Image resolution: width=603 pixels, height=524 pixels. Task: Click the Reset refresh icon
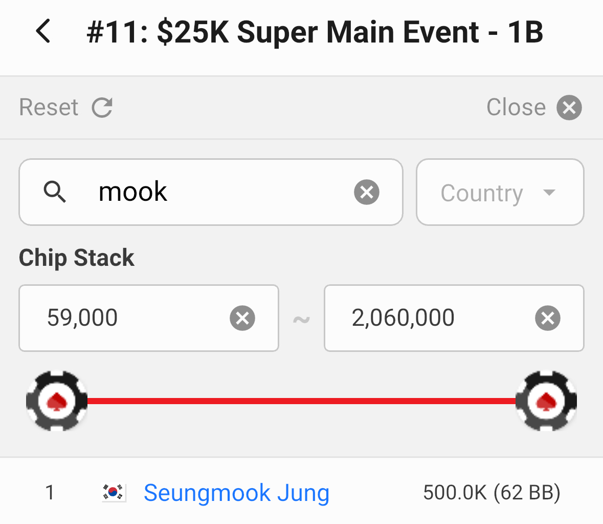[x=102, y=108]
